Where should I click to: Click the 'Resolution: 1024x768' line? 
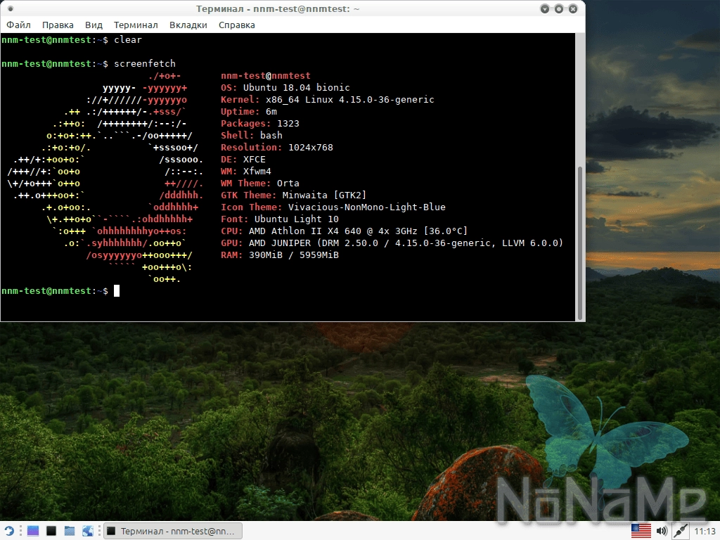277,147
